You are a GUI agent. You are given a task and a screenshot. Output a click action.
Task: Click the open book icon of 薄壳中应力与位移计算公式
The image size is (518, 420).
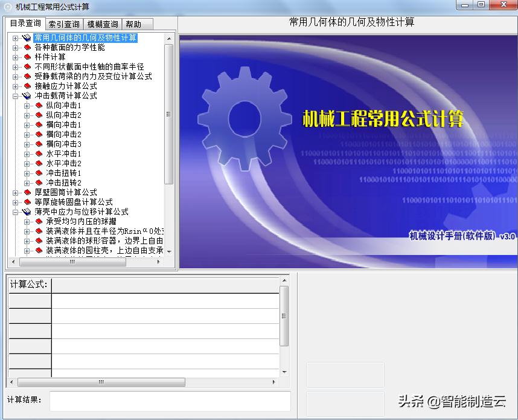pyautogui.click(x=27, y=212)
